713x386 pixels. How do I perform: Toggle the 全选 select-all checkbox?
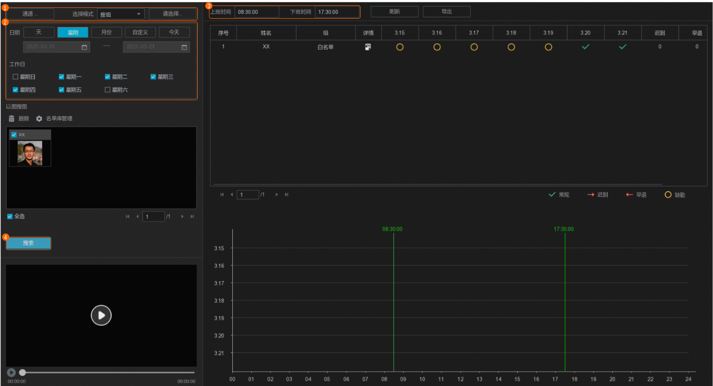10,216
